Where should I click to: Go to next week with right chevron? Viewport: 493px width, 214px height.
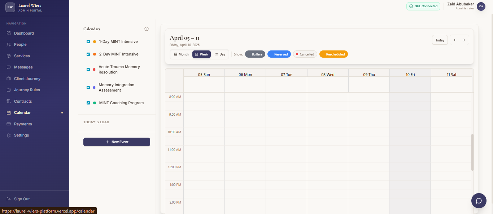tap(464, 40)
